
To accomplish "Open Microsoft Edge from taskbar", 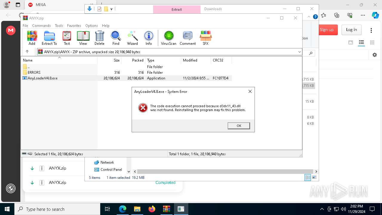I will [123, 209].
